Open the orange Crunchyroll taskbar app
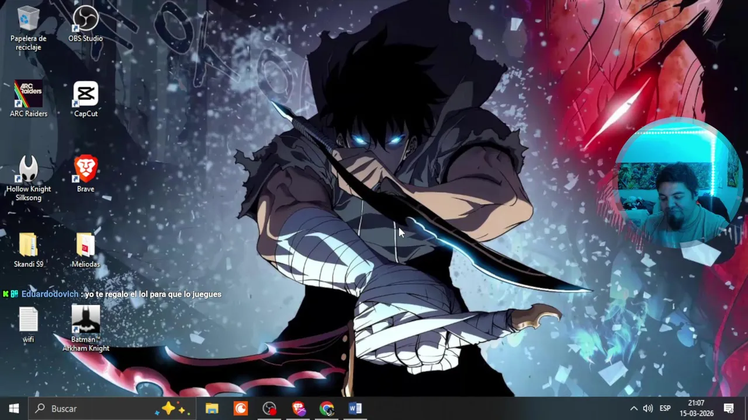This screenshot has width=748, height=420. coord(240,408)
